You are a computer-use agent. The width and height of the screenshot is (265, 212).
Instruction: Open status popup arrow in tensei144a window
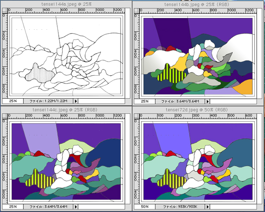point(76,101)
